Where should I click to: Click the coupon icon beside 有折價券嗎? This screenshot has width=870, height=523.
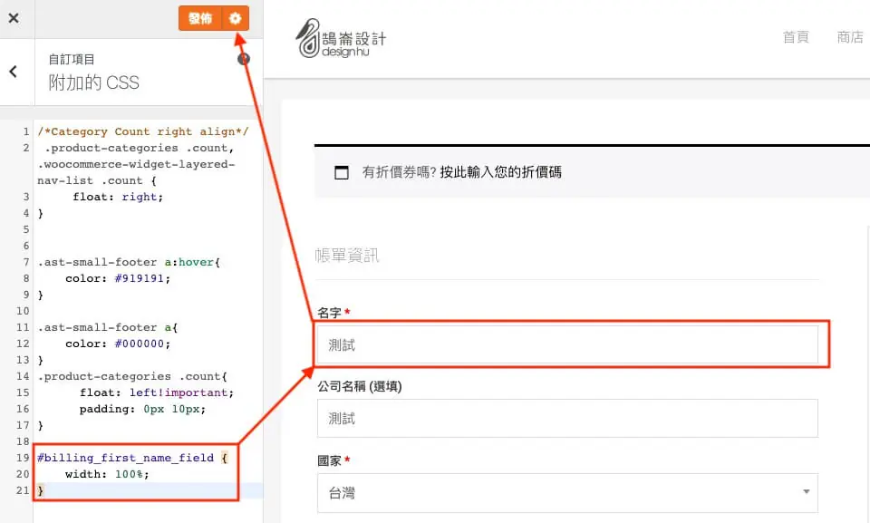tap(342, 172)
